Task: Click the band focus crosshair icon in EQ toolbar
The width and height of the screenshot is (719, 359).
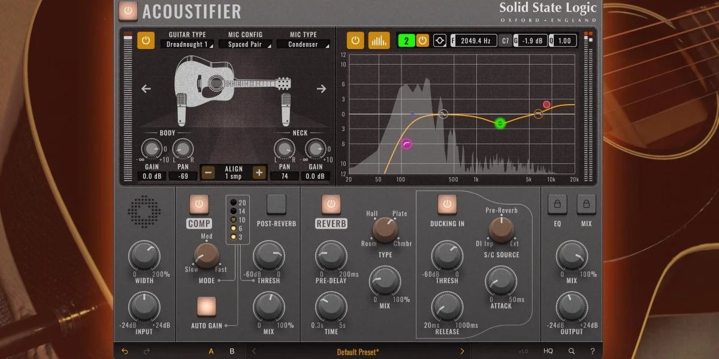Action: coord(441,40)
